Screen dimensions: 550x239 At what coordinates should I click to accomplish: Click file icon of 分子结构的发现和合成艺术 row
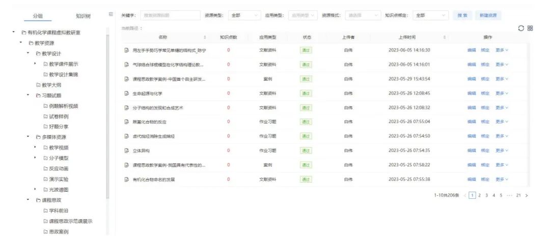[127, 108]
